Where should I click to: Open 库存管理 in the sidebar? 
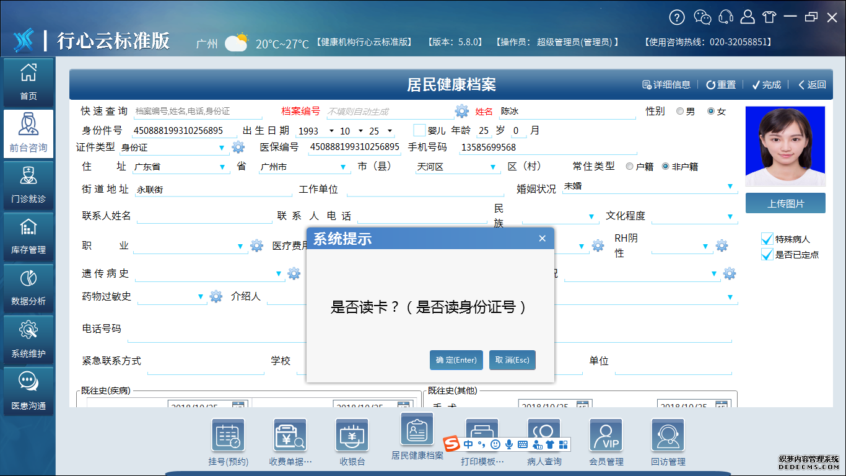pos(28,236)
